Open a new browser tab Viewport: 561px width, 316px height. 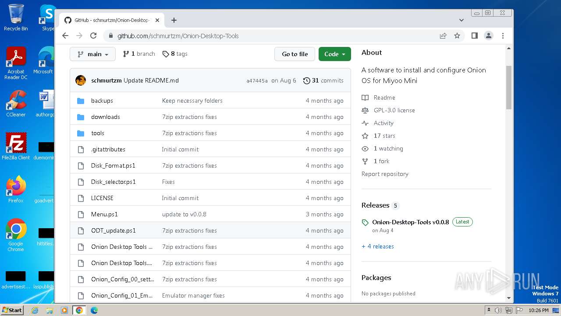(x=174, y=20)
